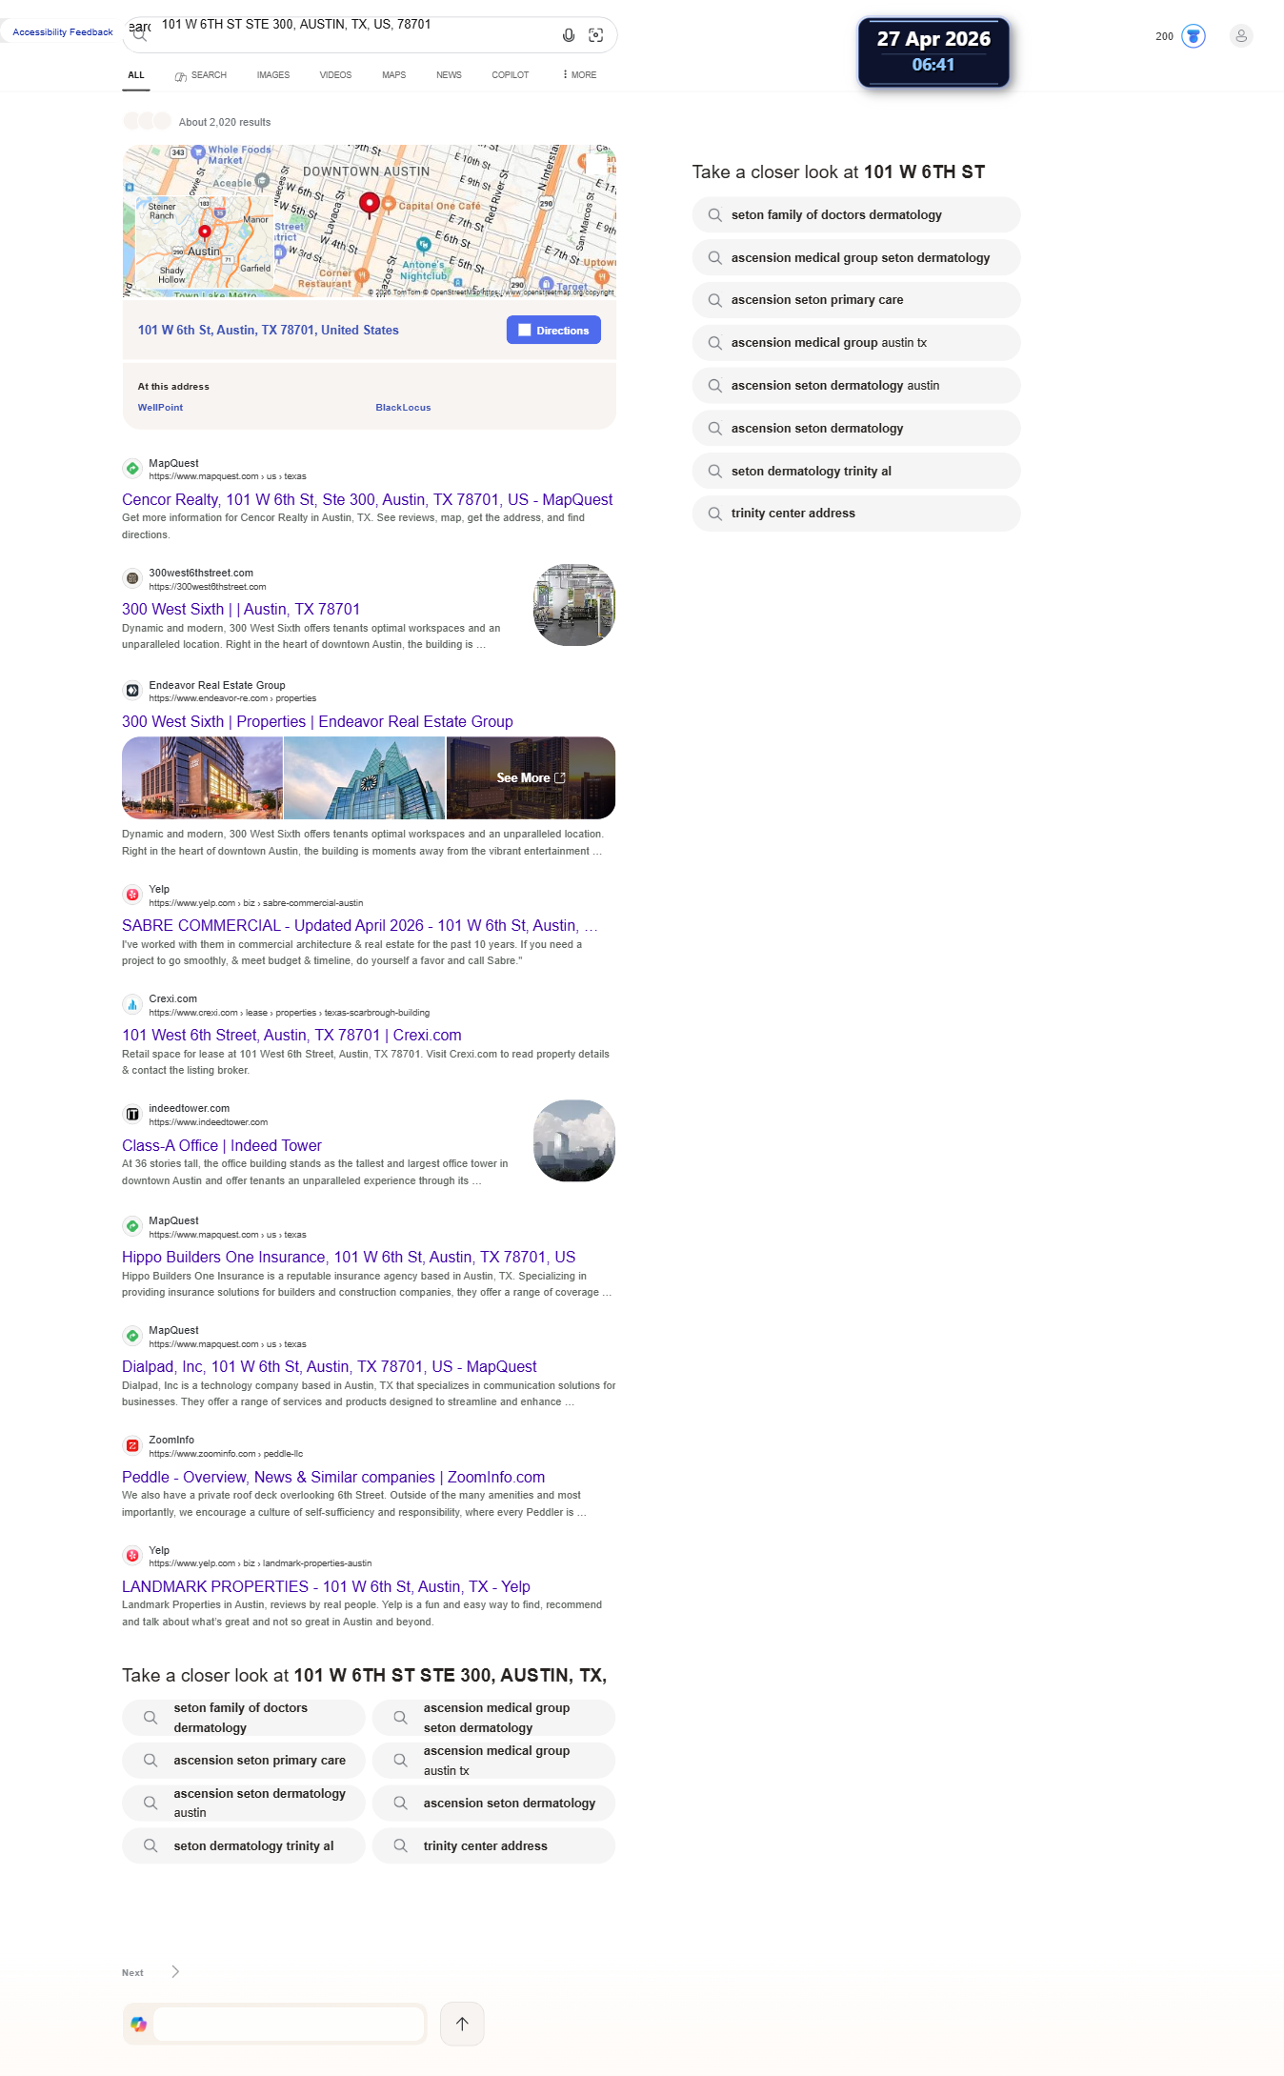
Task: Open the account profile icon
Action: point(1241,36)
